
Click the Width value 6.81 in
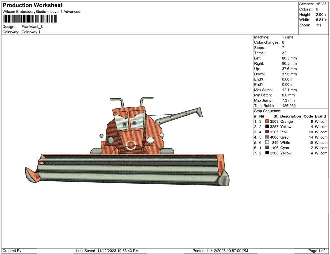coord(322,20)
